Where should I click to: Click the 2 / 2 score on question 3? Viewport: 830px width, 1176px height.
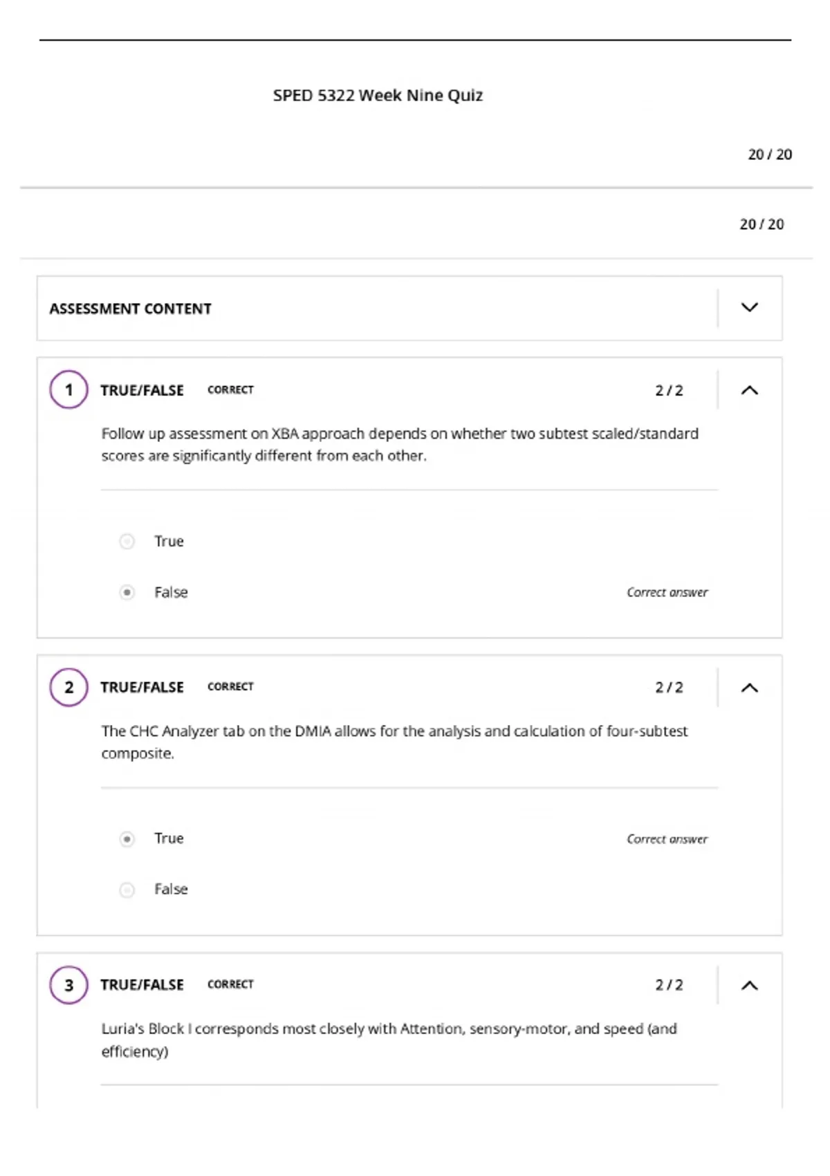[669, 984]
